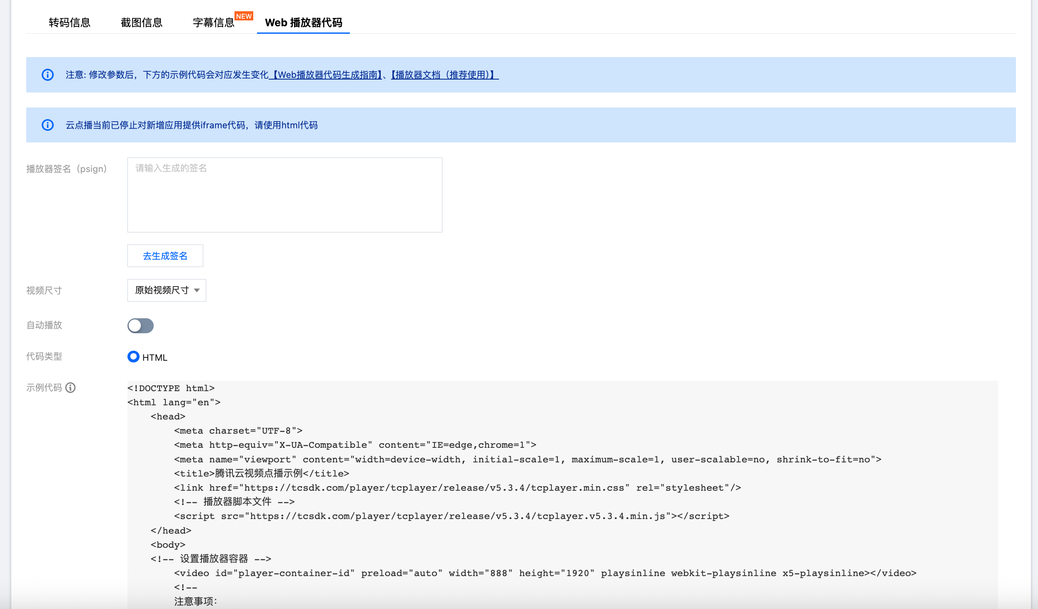Click the video player-container-id line in the code
1038x609 pixels.
point(545,573)
